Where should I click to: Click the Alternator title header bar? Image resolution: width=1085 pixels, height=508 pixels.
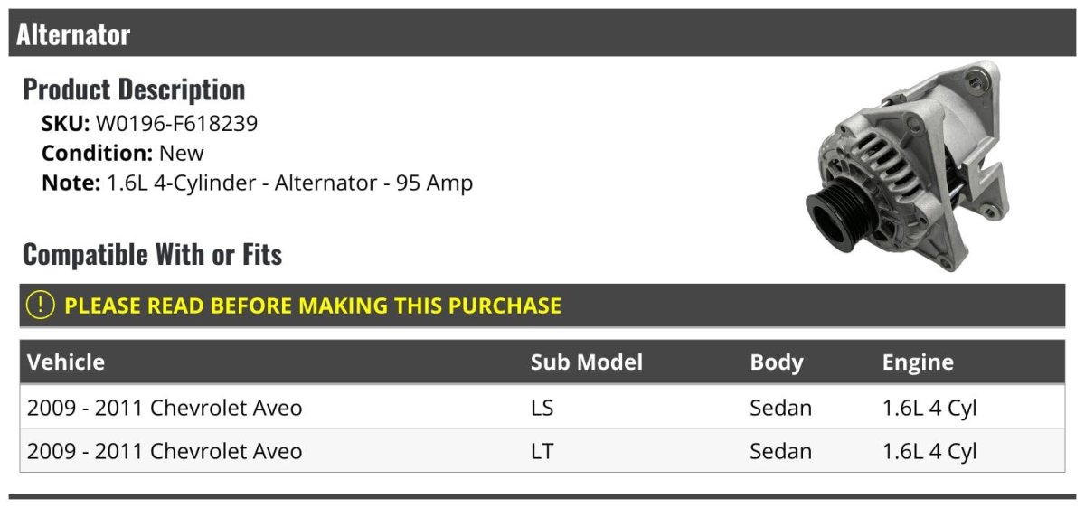[542, 34]
